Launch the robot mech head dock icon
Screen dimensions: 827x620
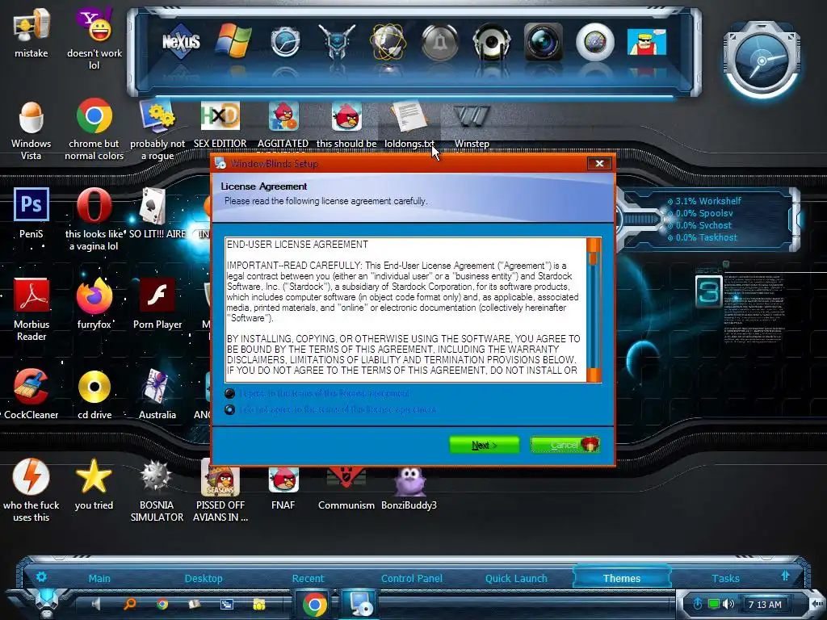(x=337, y=41)
